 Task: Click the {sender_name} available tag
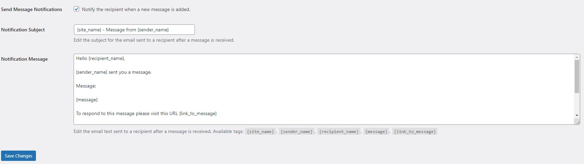click(296, 132)
